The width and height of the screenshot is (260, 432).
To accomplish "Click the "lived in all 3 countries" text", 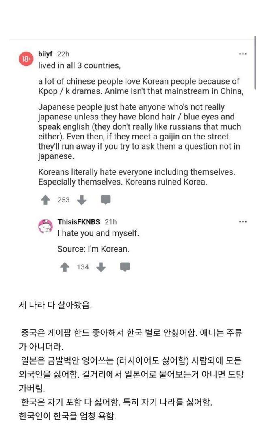I will pyautogui.click(x=80, y=65).
